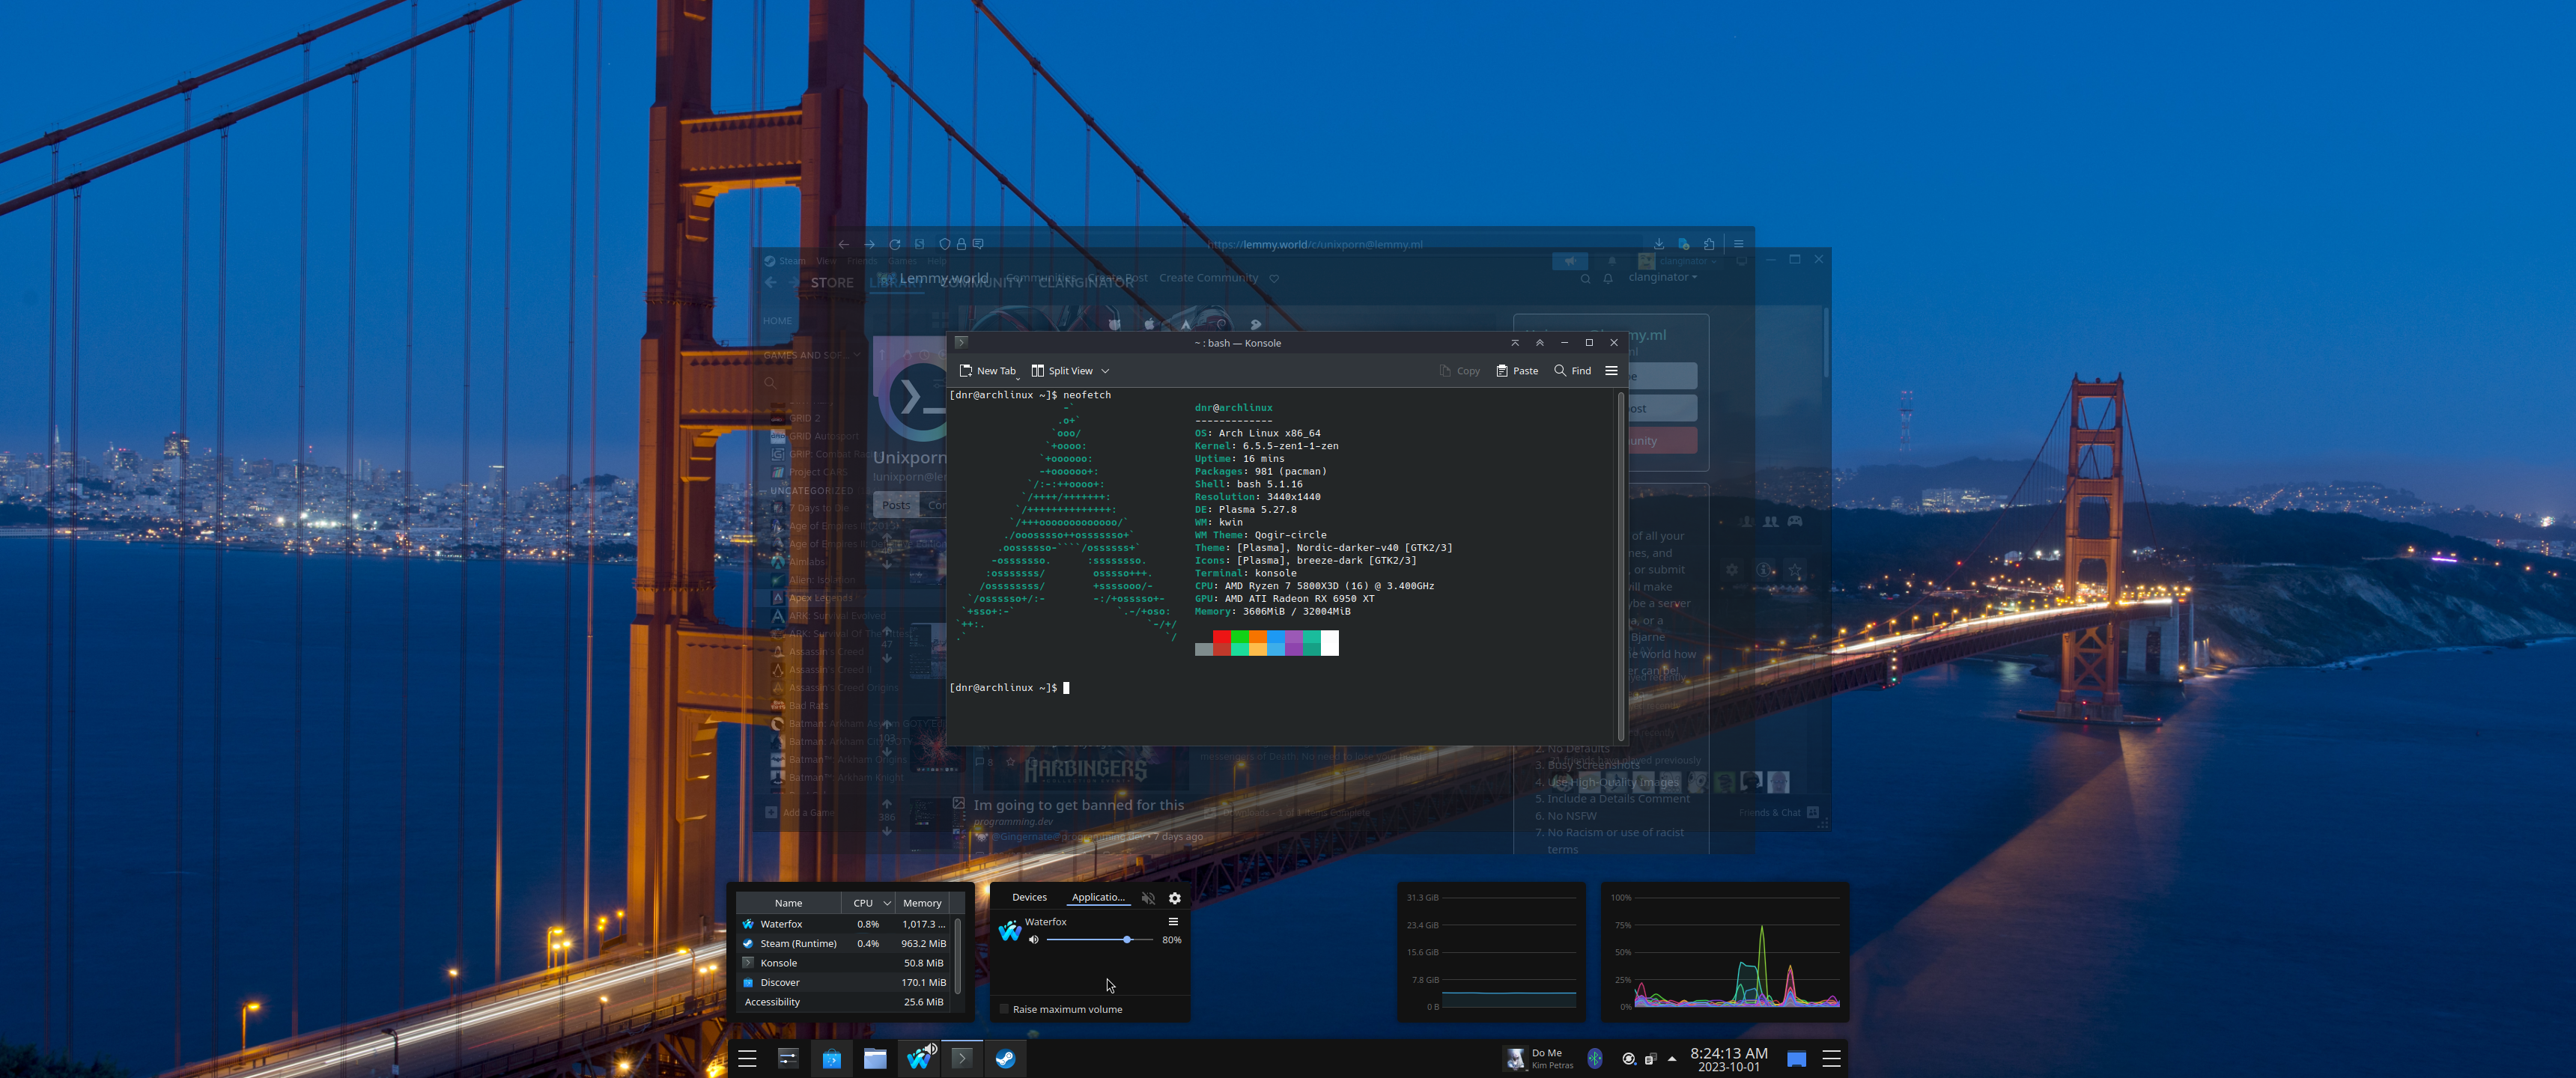Image resolution: width=2576 pixels, height=1078 pixels.
Task: Expand the Split View dropdown arrow
Action: coord(1105,371)
